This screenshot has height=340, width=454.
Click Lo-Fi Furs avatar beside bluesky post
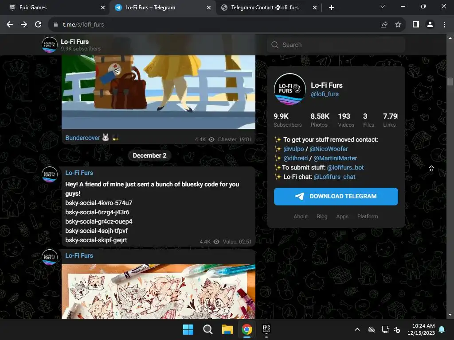[50, 174]
